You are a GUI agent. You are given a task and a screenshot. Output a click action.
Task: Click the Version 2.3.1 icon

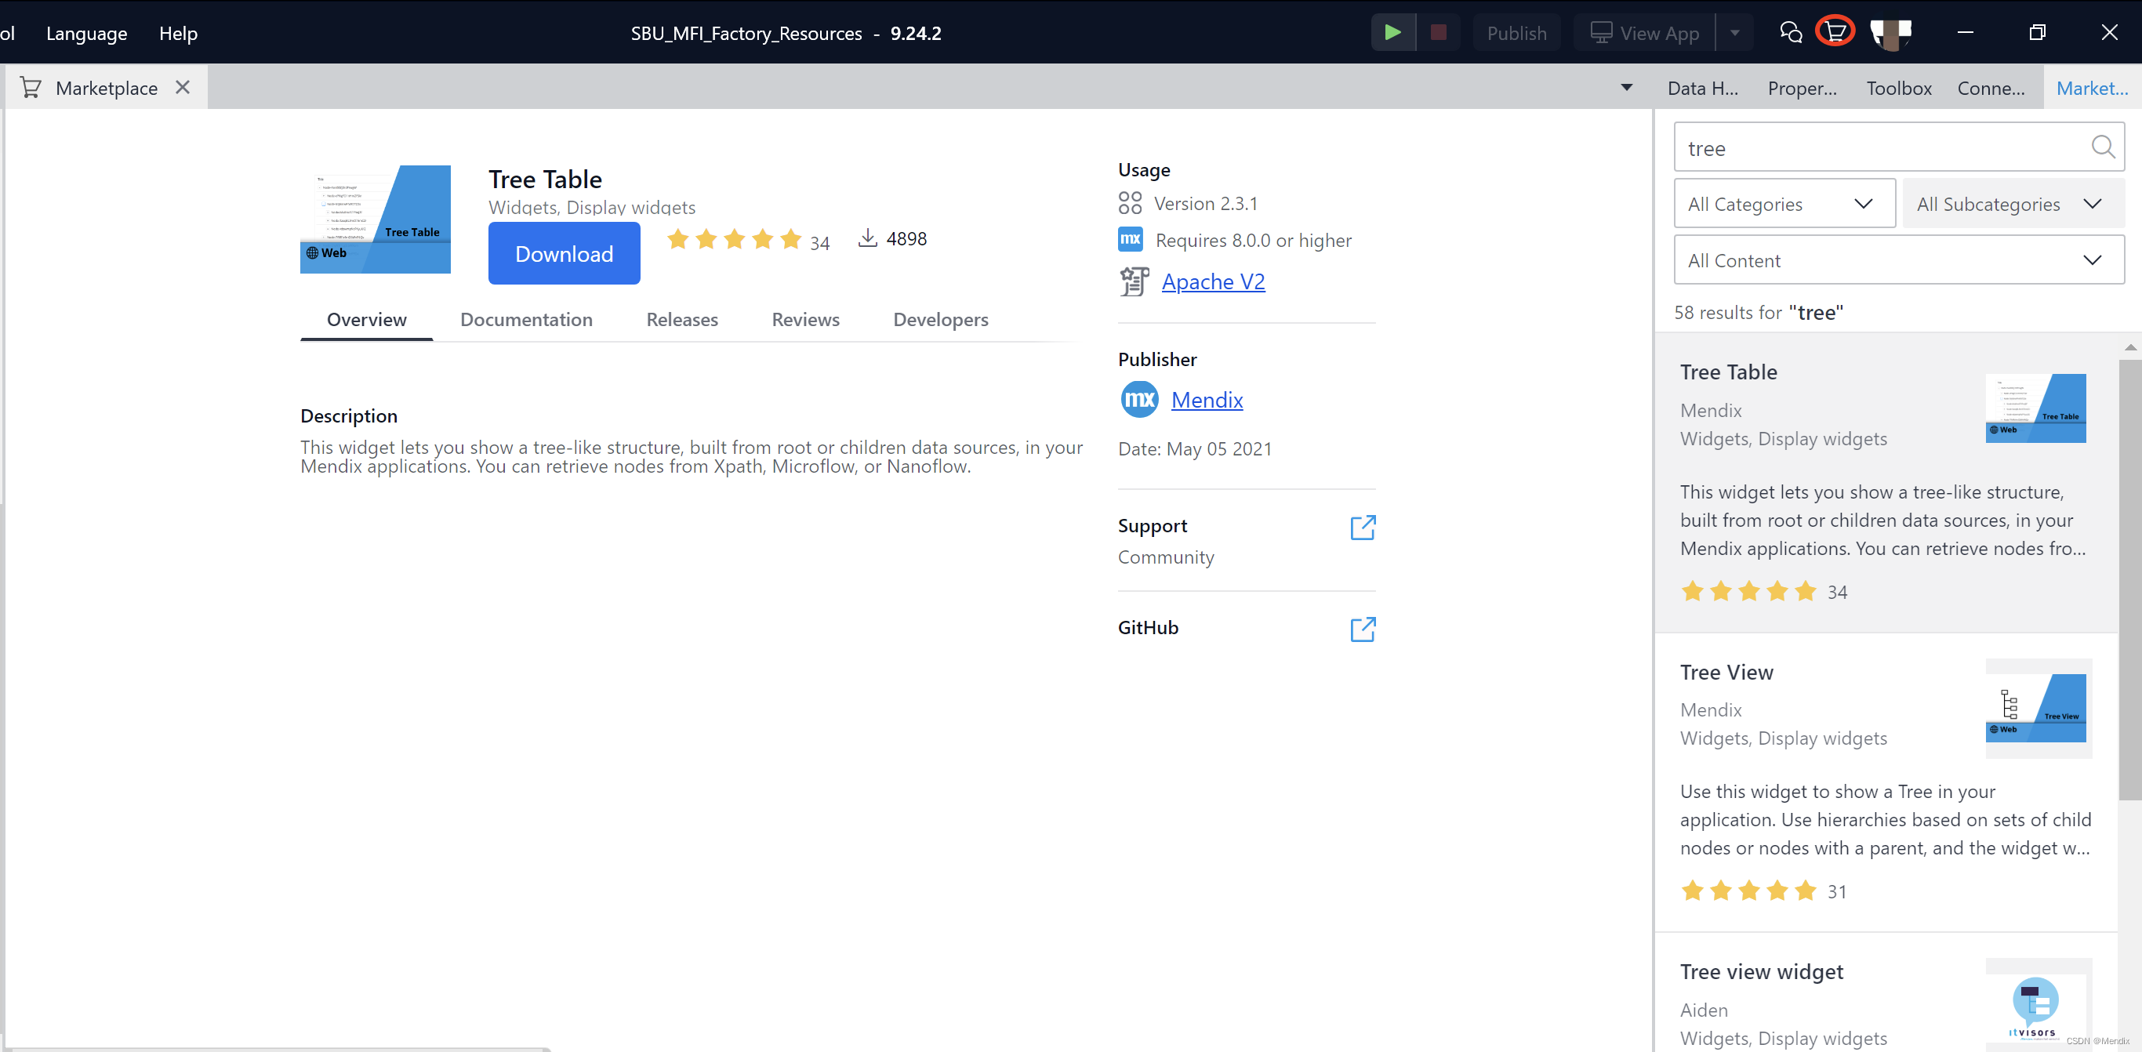[1130, 203]
